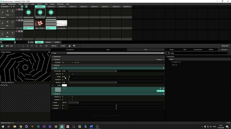
Task: Solo Layer 1 with its S button
Action: [13, 33]
